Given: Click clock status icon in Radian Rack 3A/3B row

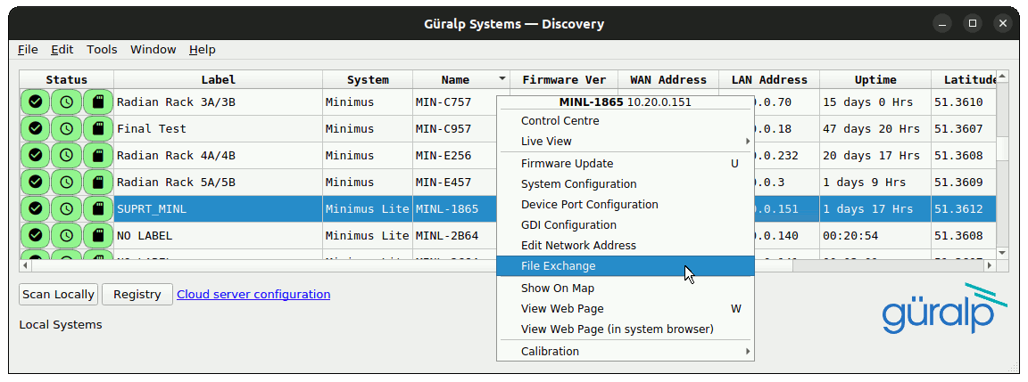Looking at the screenshot, I should [x=66, y=102].
